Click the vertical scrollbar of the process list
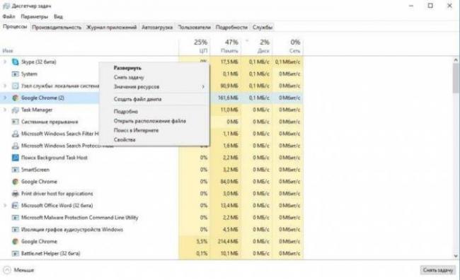 (x=456, y=158)
